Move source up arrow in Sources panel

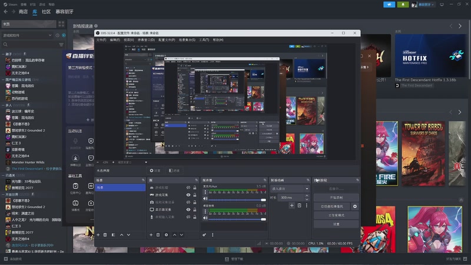point(174,234)
